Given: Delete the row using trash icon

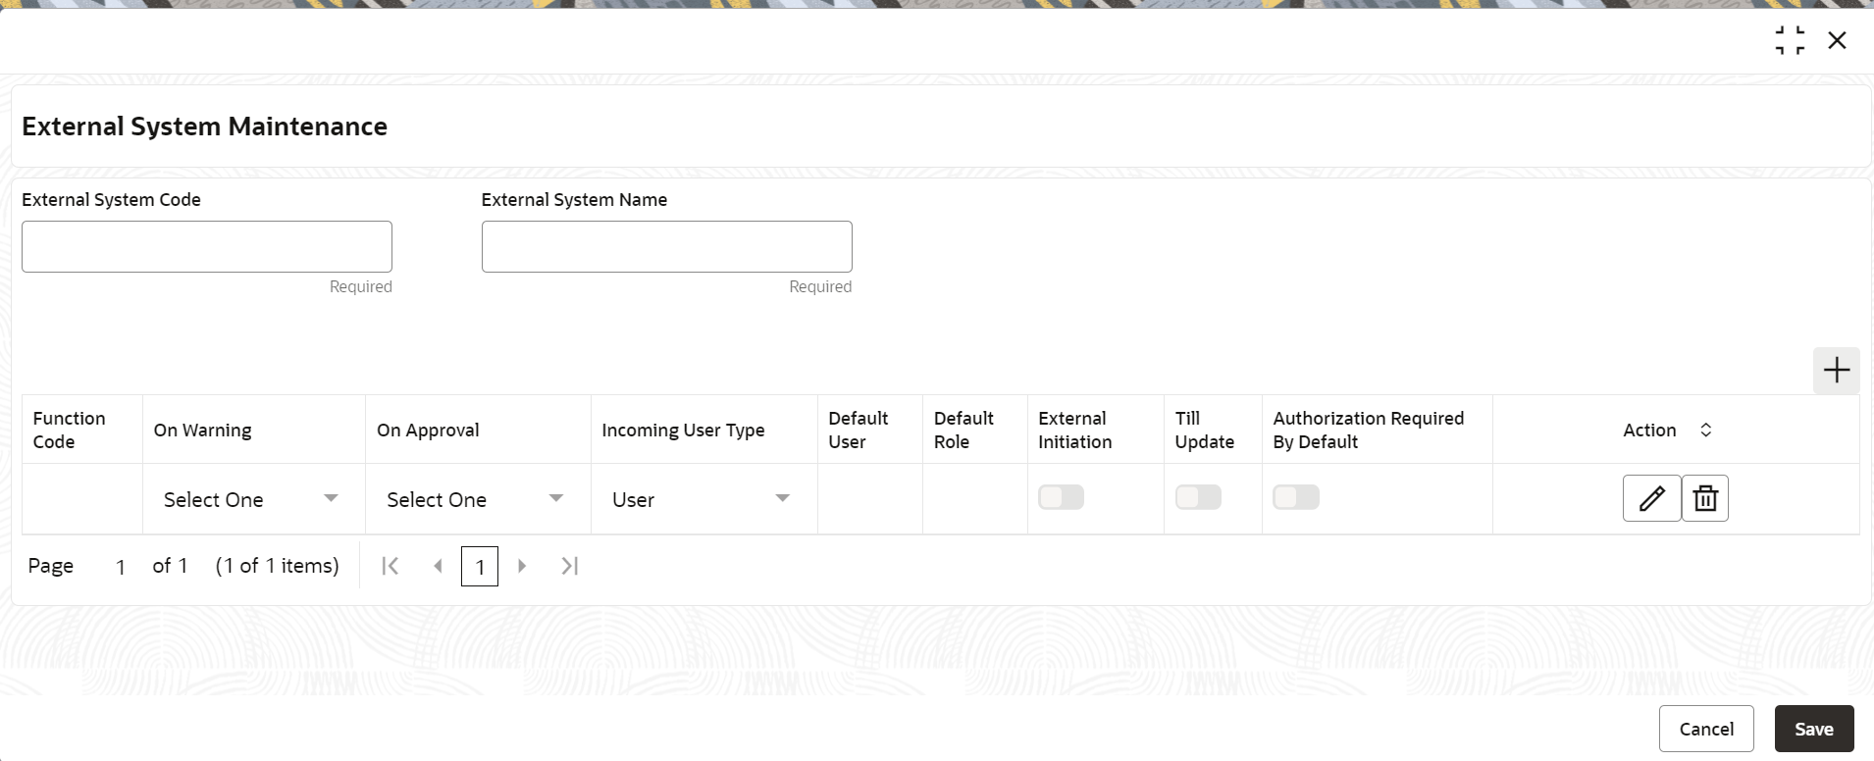Looking at the screenshot, I should 1705,498.
